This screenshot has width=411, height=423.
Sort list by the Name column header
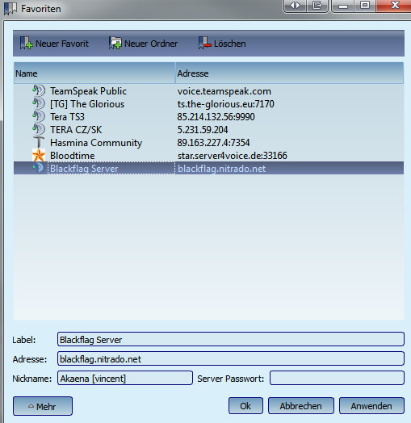[94, 73]
